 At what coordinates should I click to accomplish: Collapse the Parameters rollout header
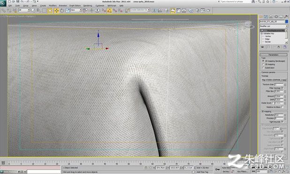click(x=274, y=55)
